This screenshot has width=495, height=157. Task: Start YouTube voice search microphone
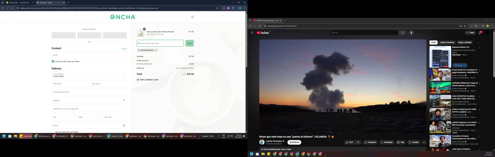tap(411, 33)
